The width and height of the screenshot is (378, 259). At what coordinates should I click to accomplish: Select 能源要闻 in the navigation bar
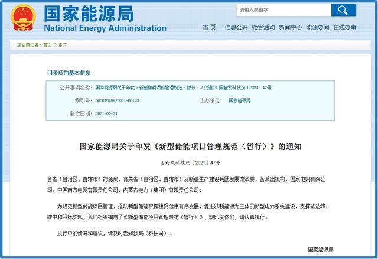point(317,27)
